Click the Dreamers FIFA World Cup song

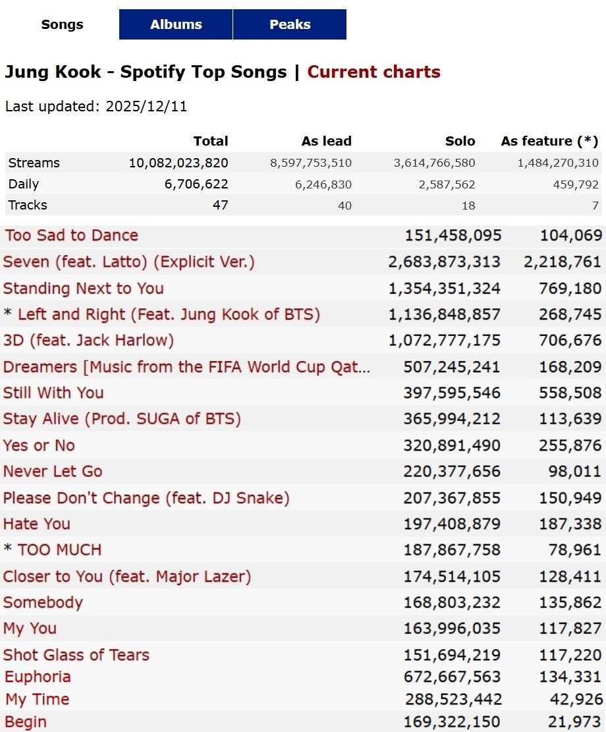[x=186, y=367]
